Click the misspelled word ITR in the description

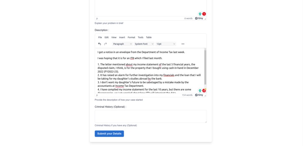pos(132,58)
